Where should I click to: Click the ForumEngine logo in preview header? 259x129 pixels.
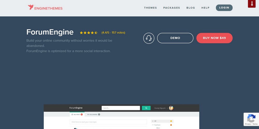(76, 108)
